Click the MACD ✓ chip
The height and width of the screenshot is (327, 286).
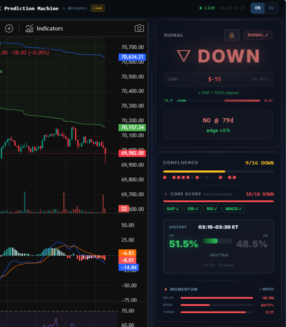tap(233, 209)
